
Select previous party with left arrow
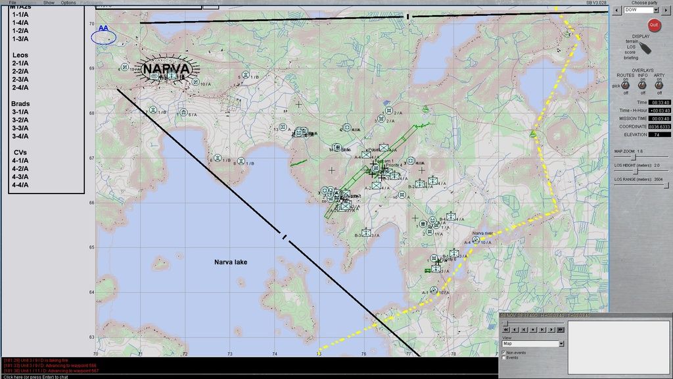[616, 11]
